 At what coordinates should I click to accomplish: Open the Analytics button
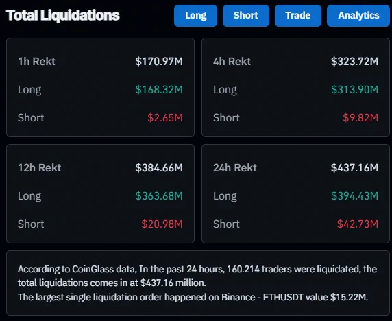tap(358, 16)
